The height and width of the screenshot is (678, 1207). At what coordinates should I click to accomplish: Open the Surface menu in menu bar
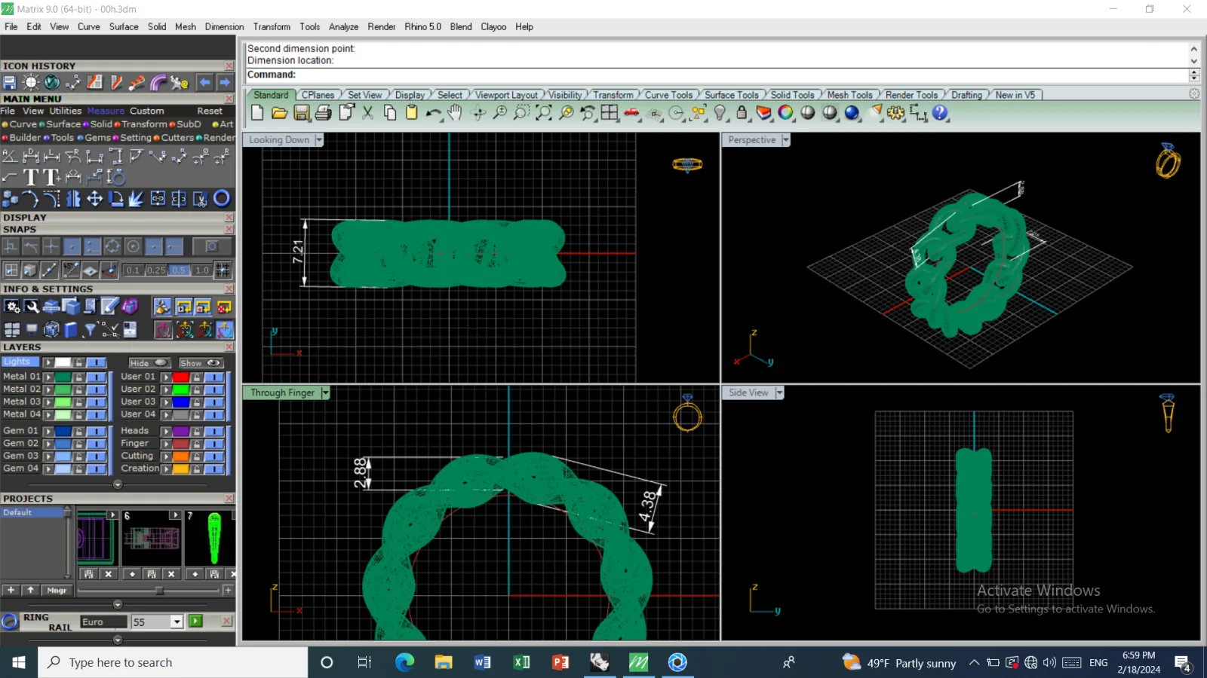[x=124, y=26]
